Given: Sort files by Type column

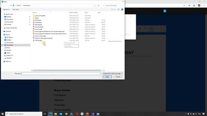Looking at the screenshot, I should point(86,13).
